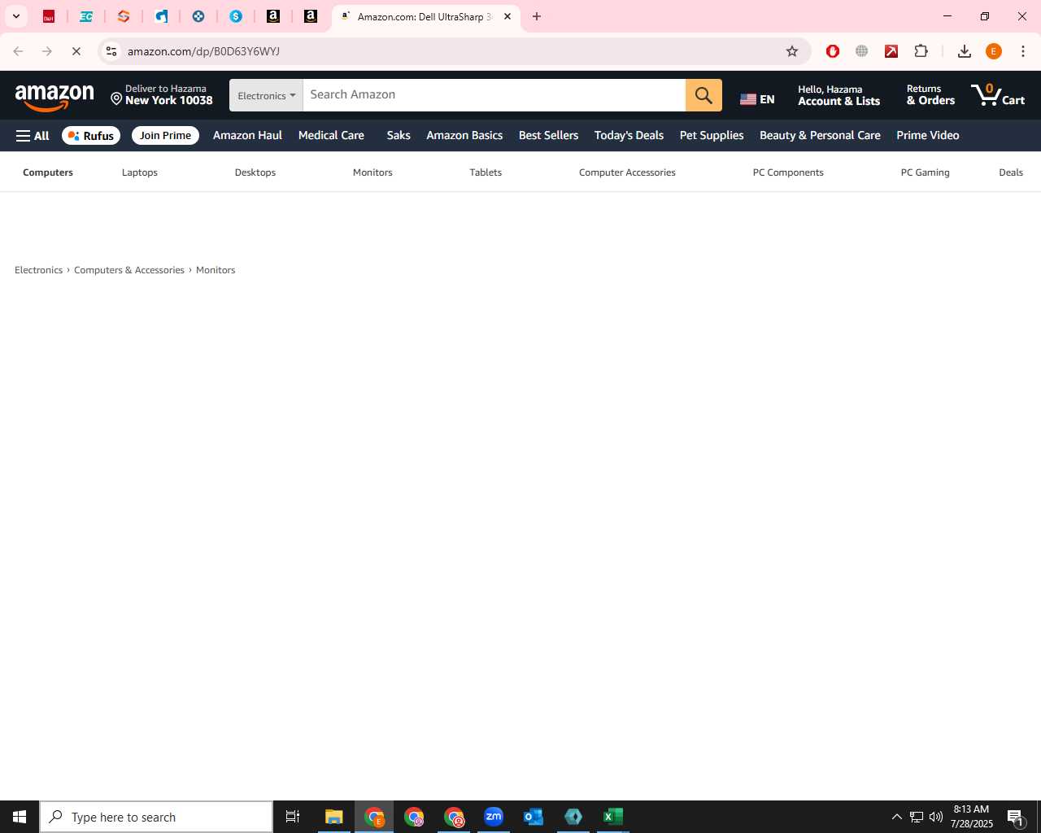Image resolution: width=1041 pixels, height=833 pixels.
Task: Switch to the second Amazon pinned tab
Action: [311, 16]
